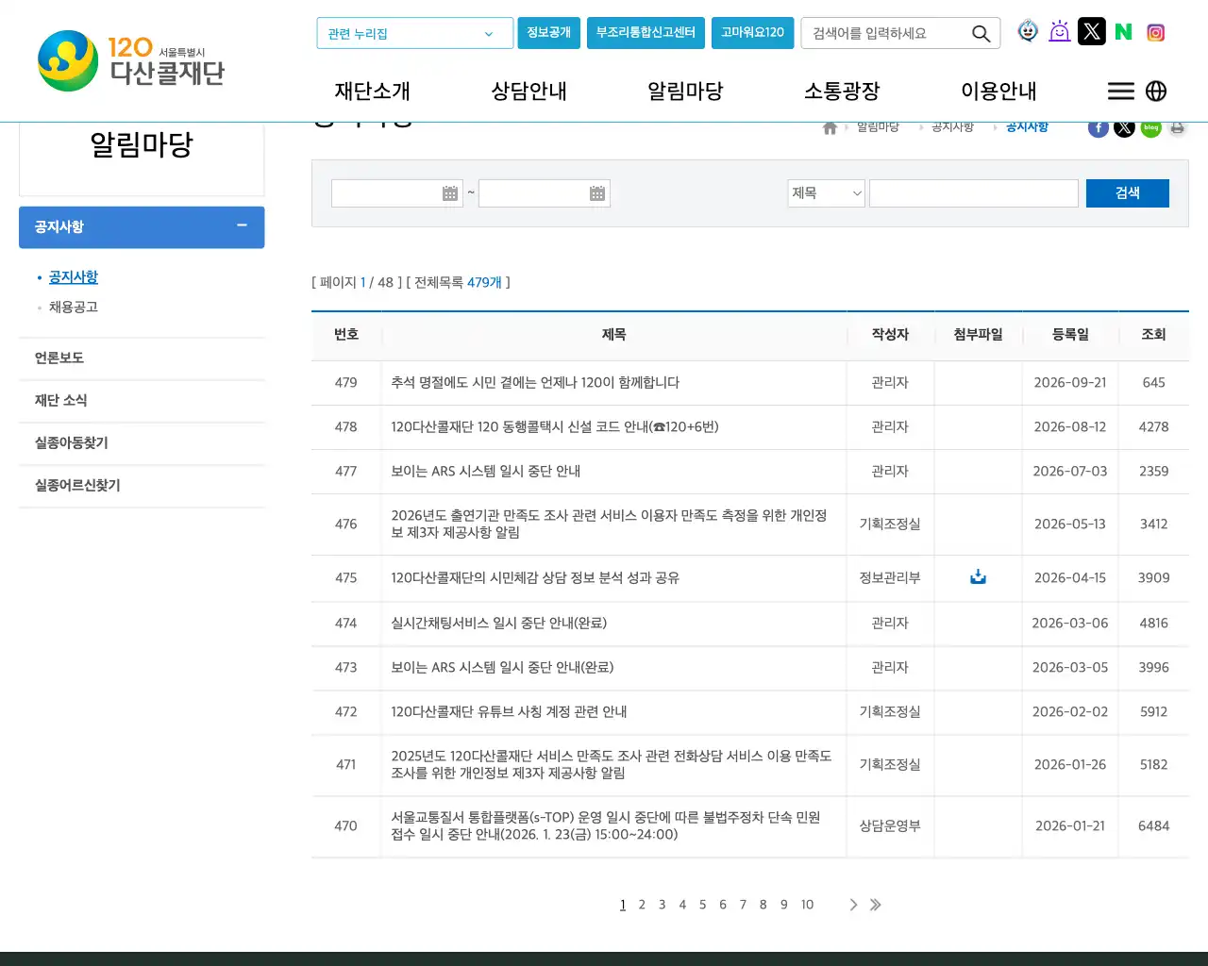1208x966 pixels.
Task: Open the 상담안내 main menu
Action: pos(529,91)
